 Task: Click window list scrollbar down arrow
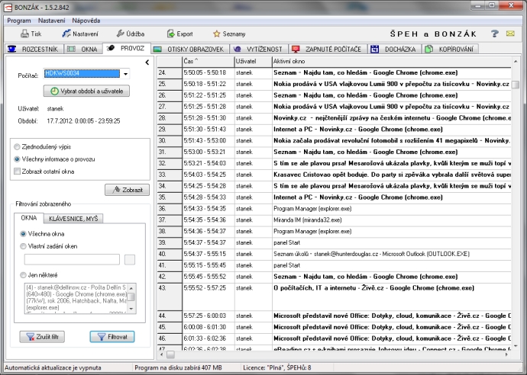coord(131,309)
